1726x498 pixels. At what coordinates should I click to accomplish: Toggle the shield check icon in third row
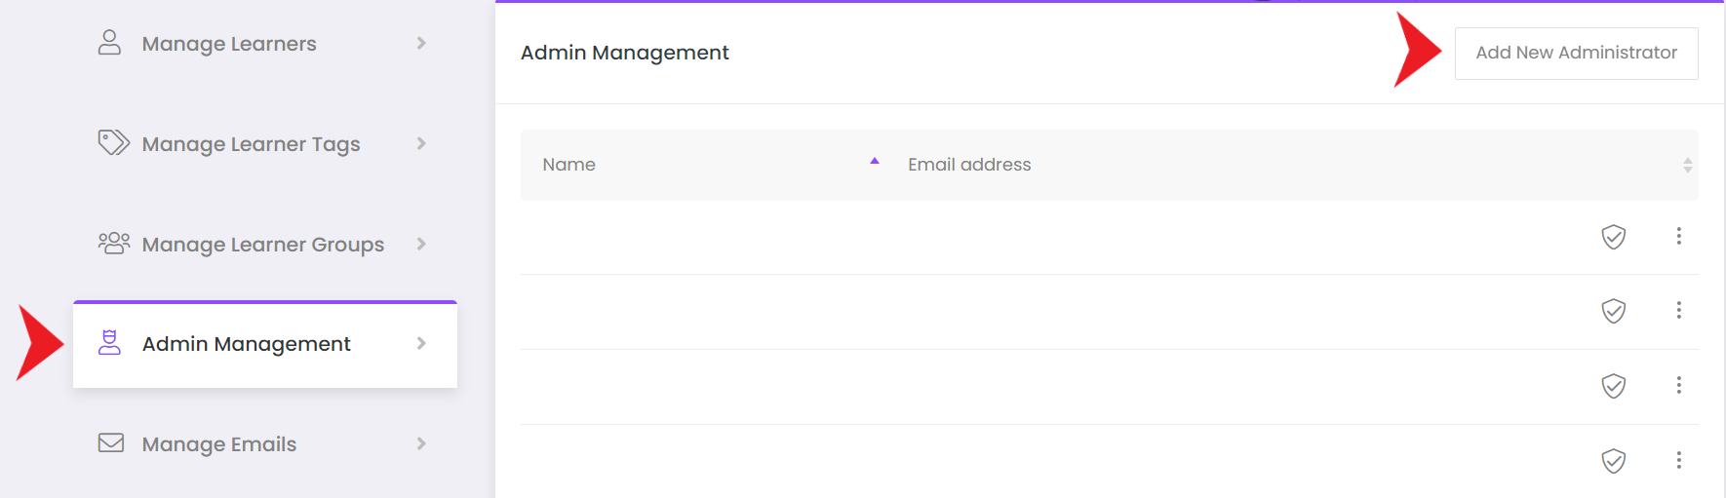coord(1614,386)
